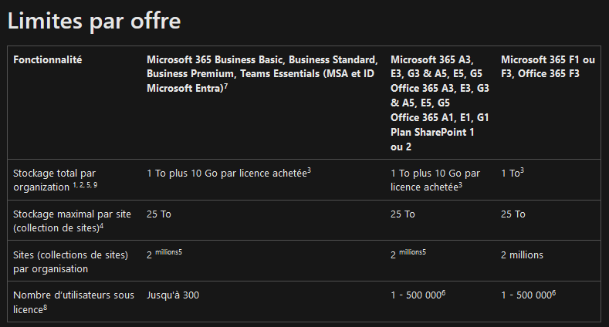Open footnote 8 after 'licence'
This screenshot has height=327, width=609.
click(46, 307)
